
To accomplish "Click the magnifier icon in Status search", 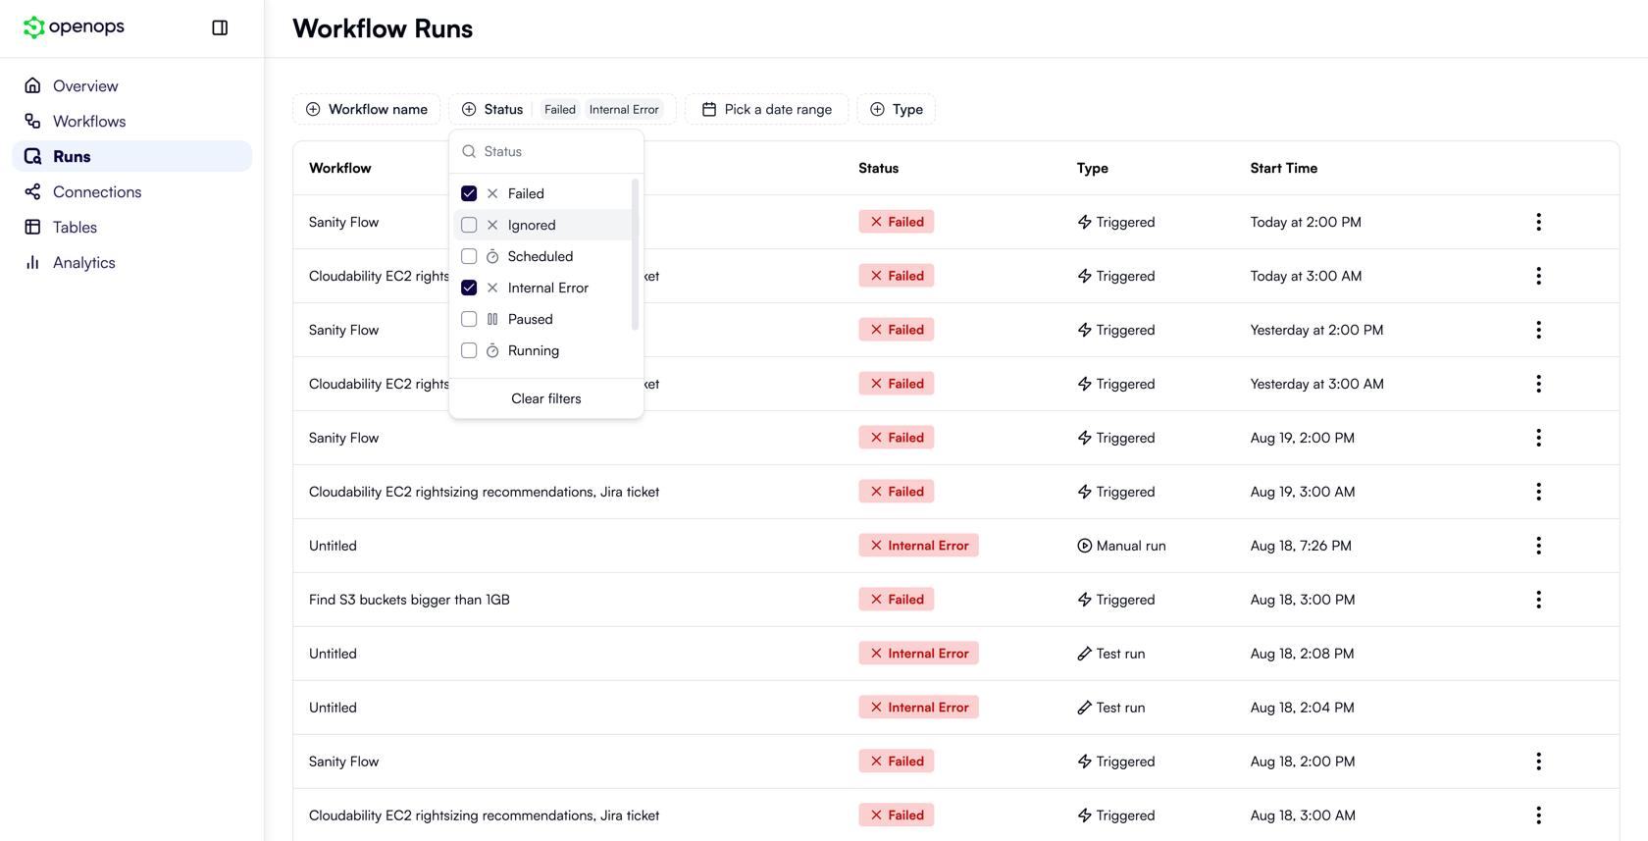I will tap(469, 152).
